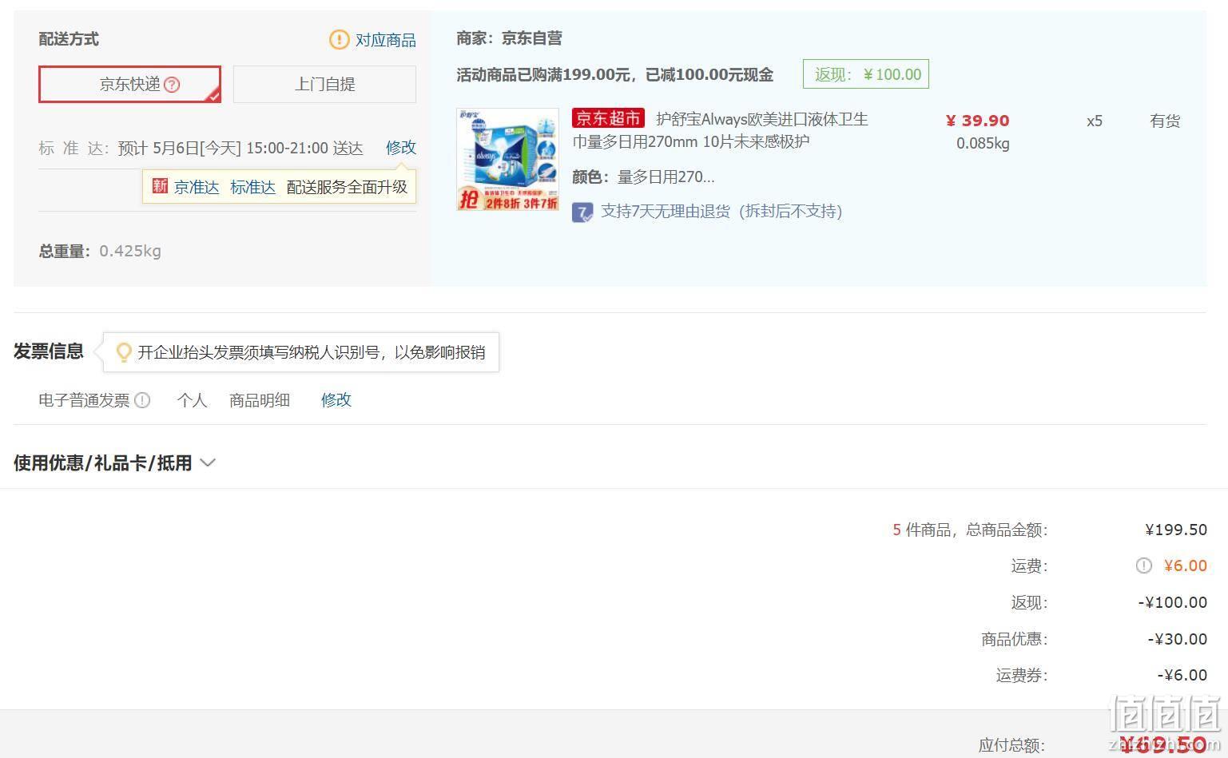Expand the 使用优惠/礼品卡/抵用 section
The width and height of the screenshot is (1228, 758).
(x=114, y=463)
